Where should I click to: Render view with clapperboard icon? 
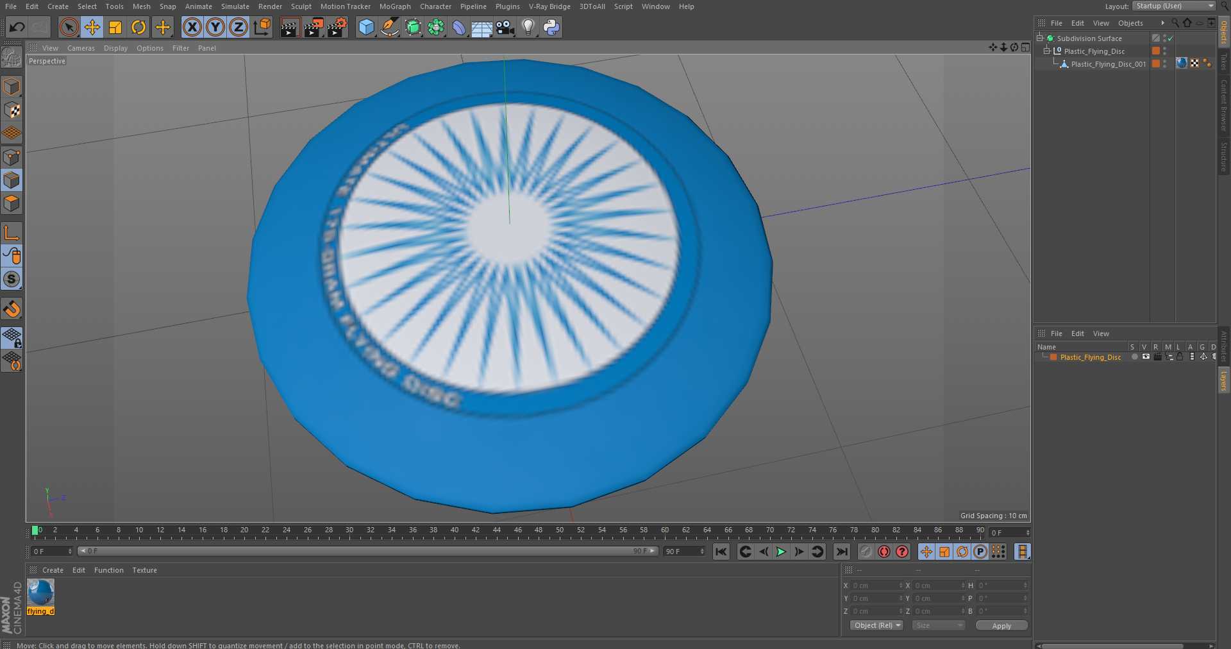[290, 27]
